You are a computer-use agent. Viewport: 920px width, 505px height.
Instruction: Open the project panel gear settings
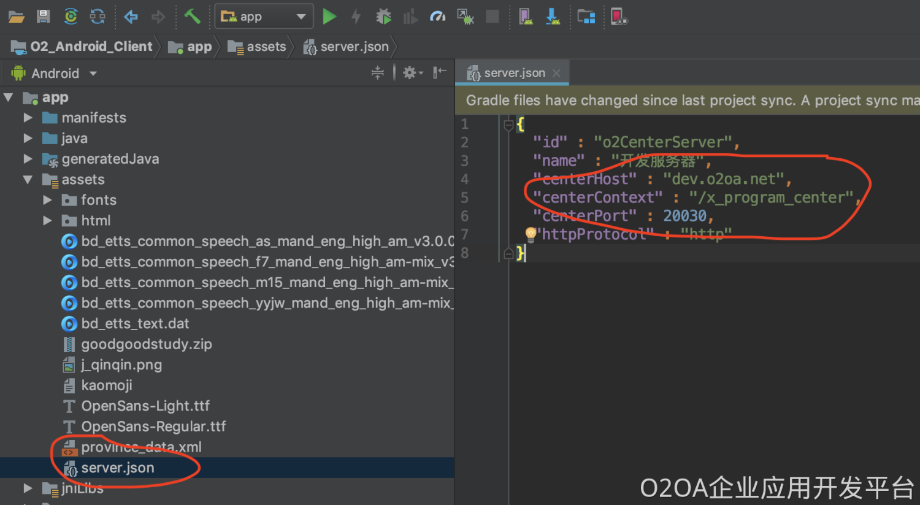(411, 73)
